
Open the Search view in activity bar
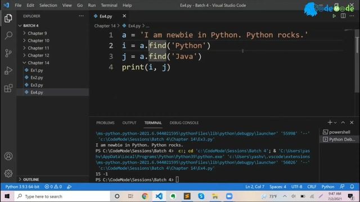coord(8,35)
